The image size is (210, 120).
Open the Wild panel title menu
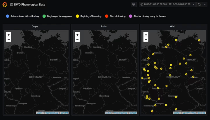tap(172, 26)
